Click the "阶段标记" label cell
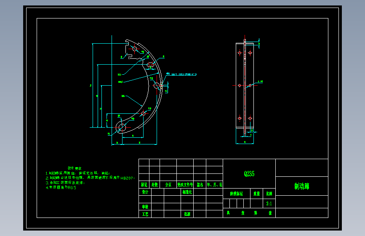 (237, 194)
